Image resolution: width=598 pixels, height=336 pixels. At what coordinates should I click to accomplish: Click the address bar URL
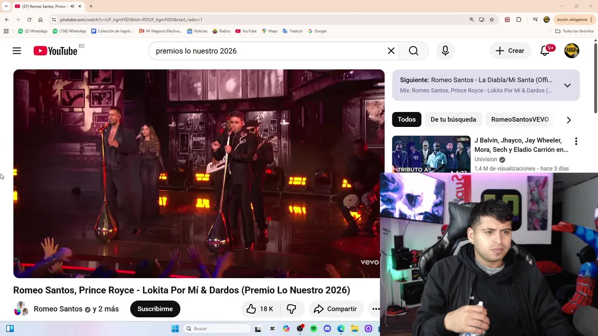click(x=131, y=20)
